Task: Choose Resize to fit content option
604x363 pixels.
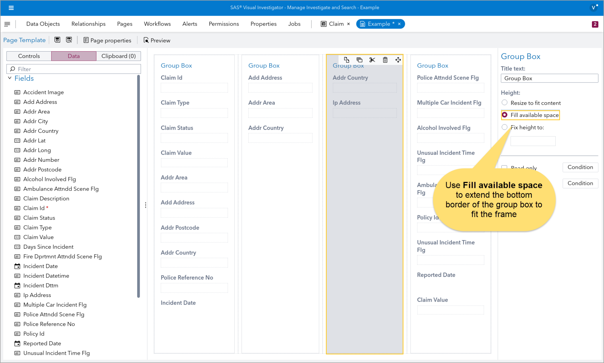Action: (505, 103)
